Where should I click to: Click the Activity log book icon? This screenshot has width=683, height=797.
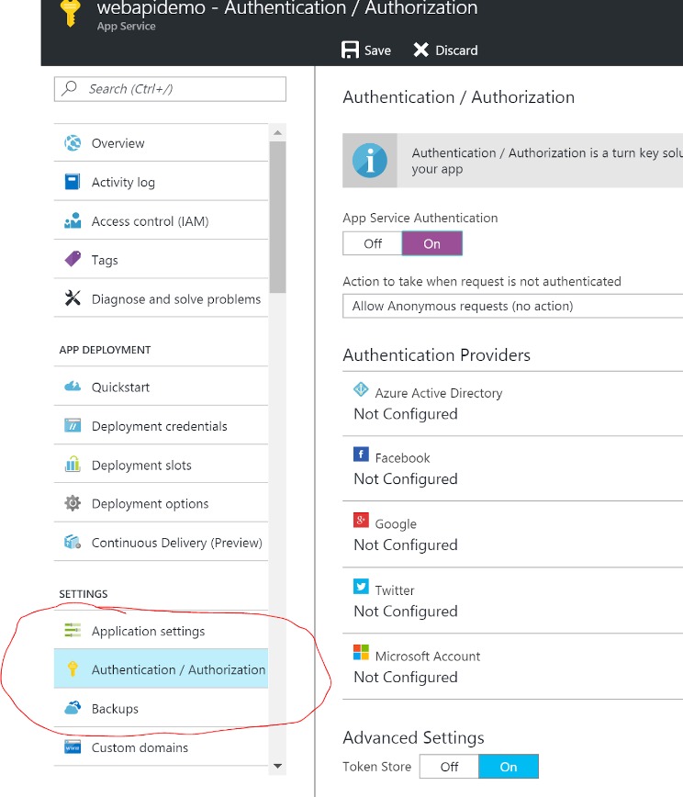73,182
